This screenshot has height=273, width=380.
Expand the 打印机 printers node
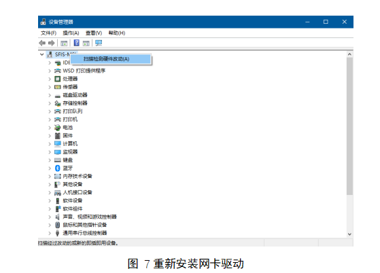(x=50, y=120)
